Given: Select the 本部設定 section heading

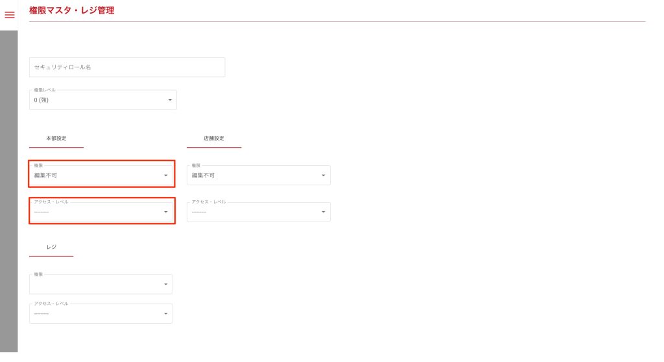Looking at the screenshot, I should [56, 139].
